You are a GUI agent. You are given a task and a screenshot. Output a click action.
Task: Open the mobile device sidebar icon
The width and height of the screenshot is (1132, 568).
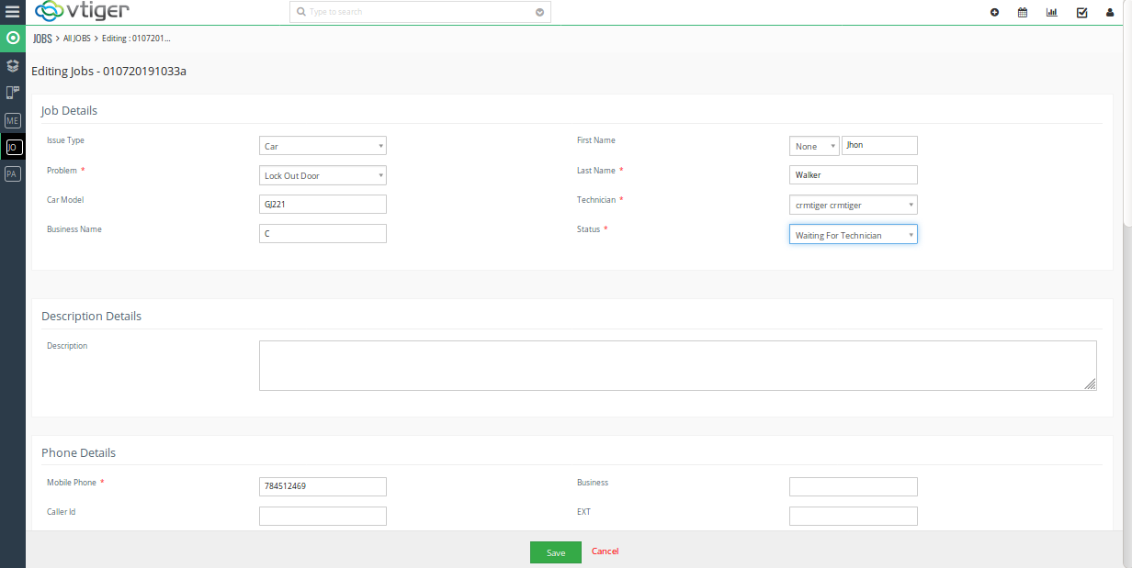point(13,93)
